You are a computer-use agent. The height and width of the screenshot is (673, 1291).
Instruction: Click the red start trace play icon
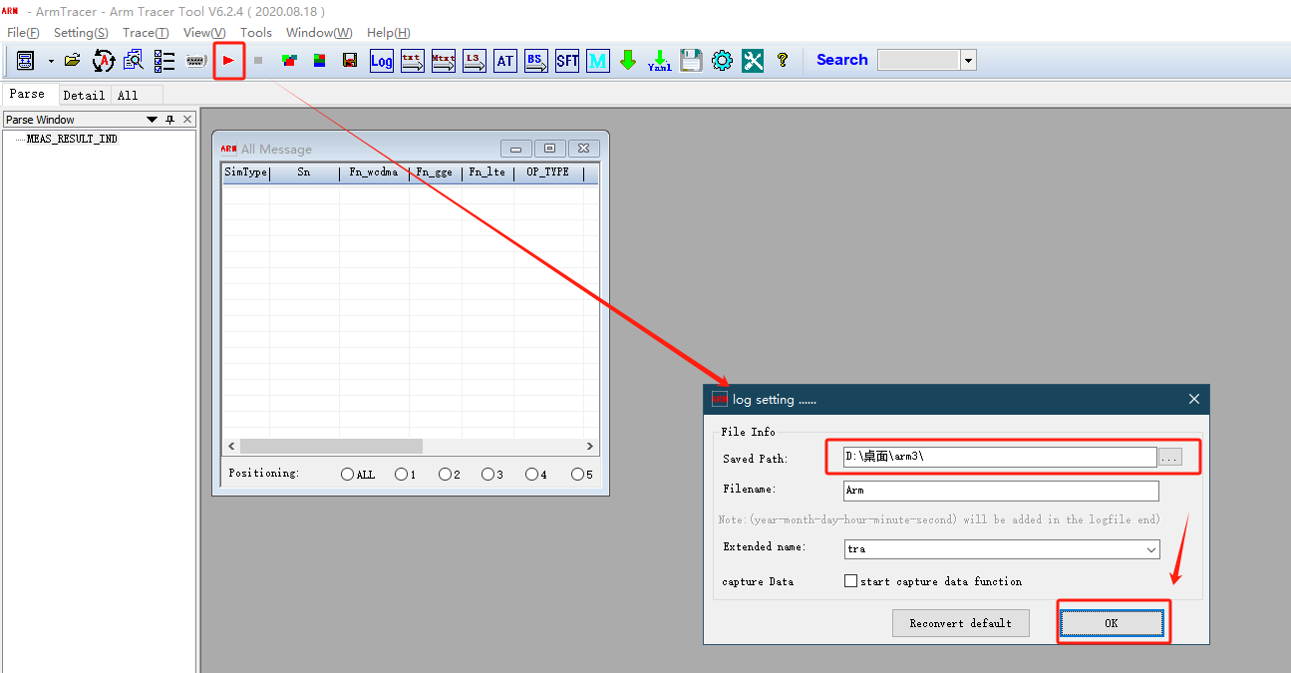point(228,61)
